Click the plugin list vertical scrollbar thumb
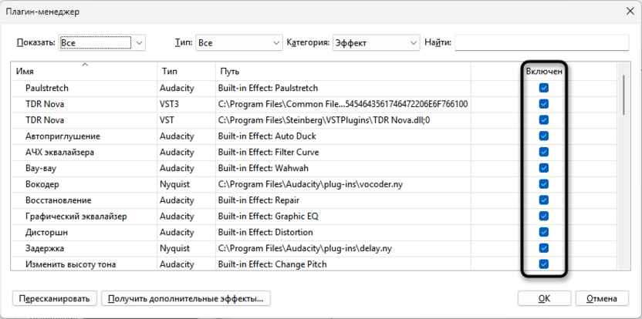Viewport: 642px width, 319px height. pyautogui.click(x=623, y=95)
